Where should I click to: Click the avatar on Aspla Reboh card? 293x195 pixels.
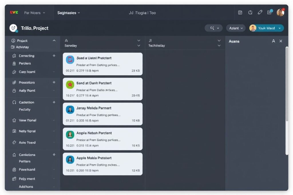point(70,134)
